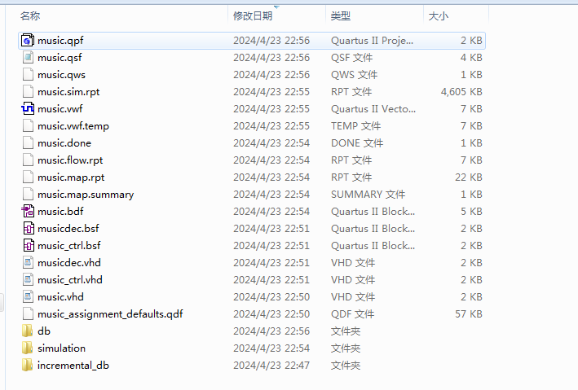Click the QDF 文件 type text

[352, 313]
